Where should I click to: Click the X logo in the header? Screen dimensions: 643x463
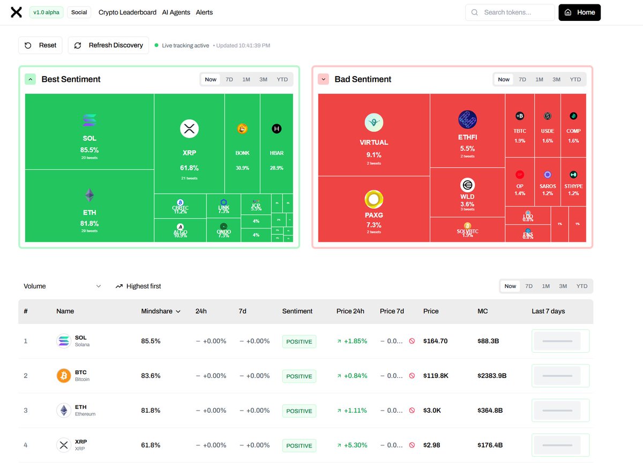[x=17, y=12]
